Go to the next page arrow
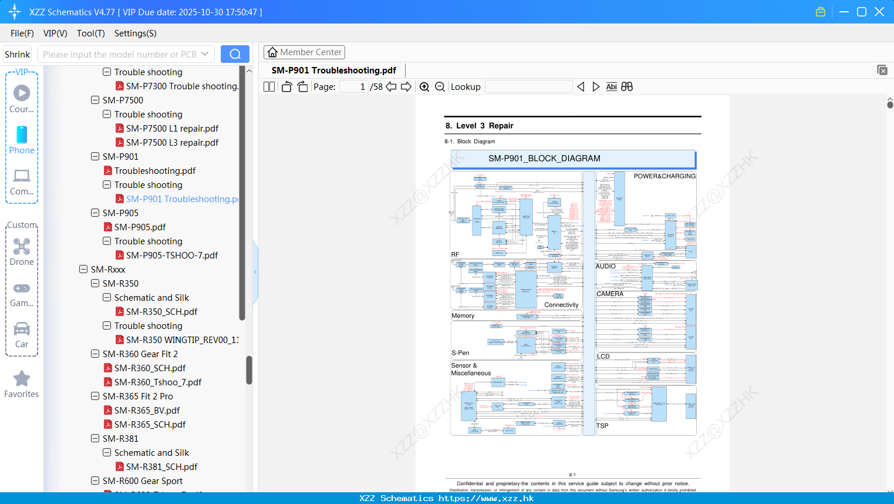 click(406, 87)
